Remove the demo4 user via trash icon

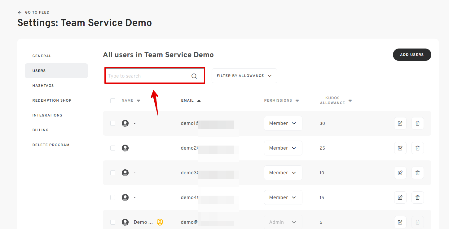pyautogui.click(x=417, y=197)
